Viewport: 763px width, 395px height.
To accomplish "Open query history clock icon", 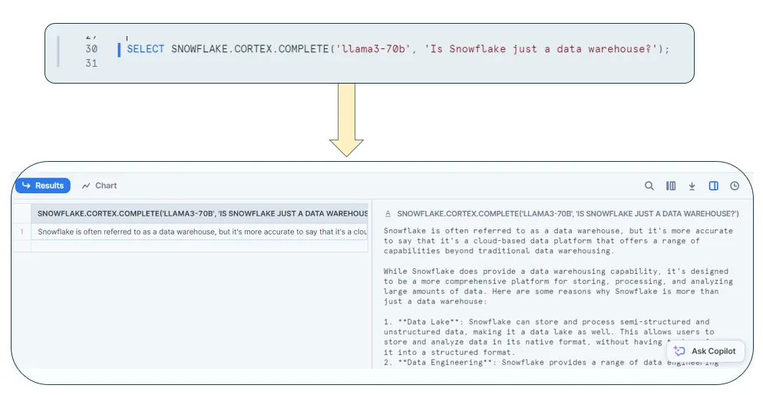I will pyautogui.click(x=735, y=186).
